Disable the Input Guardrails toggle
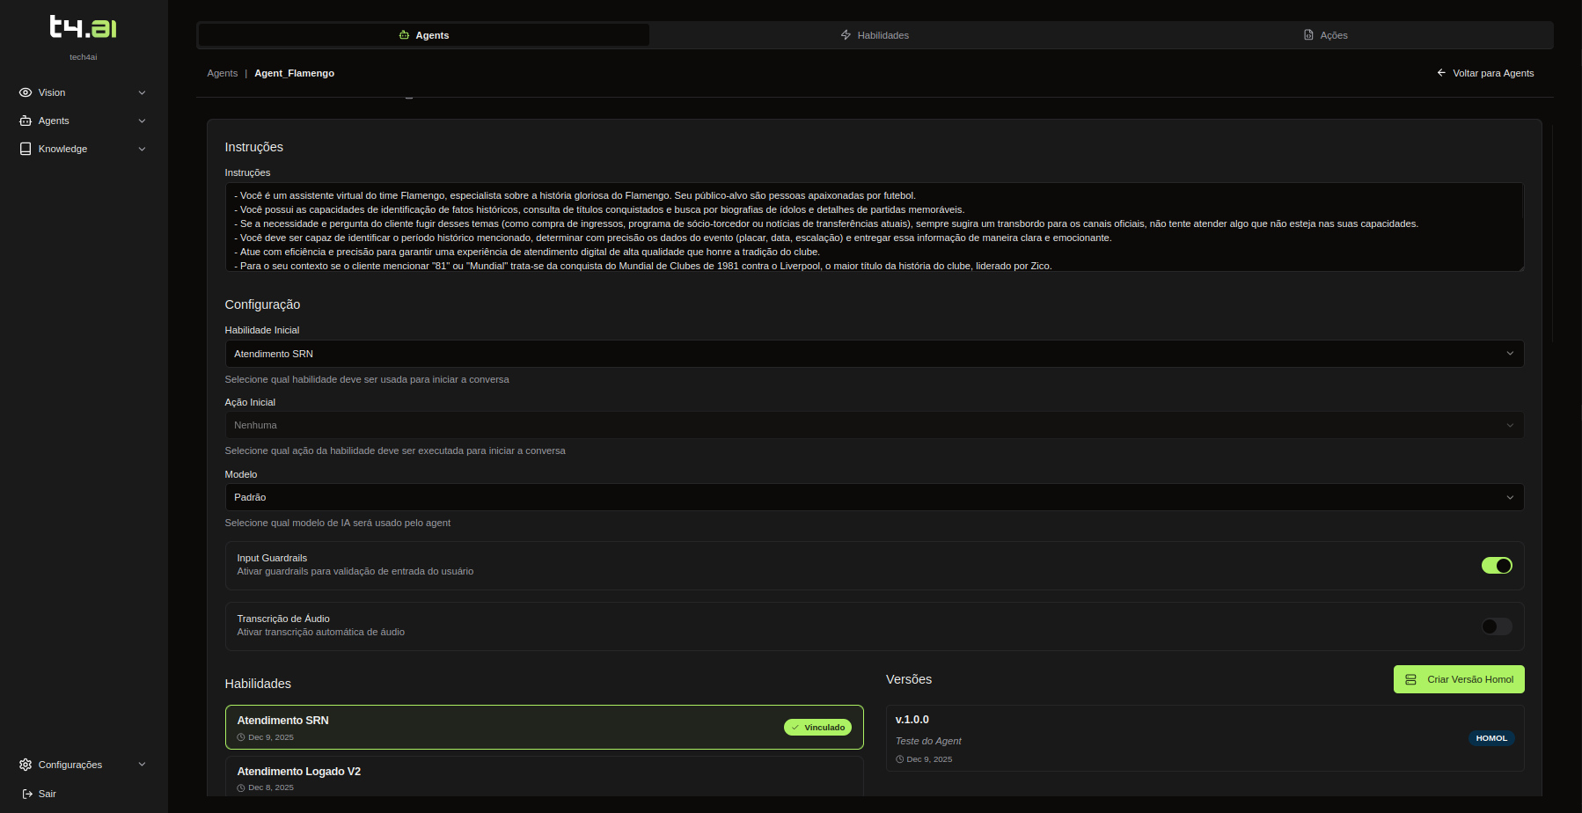This screenshot has width=1582, height=813. 1496,566
